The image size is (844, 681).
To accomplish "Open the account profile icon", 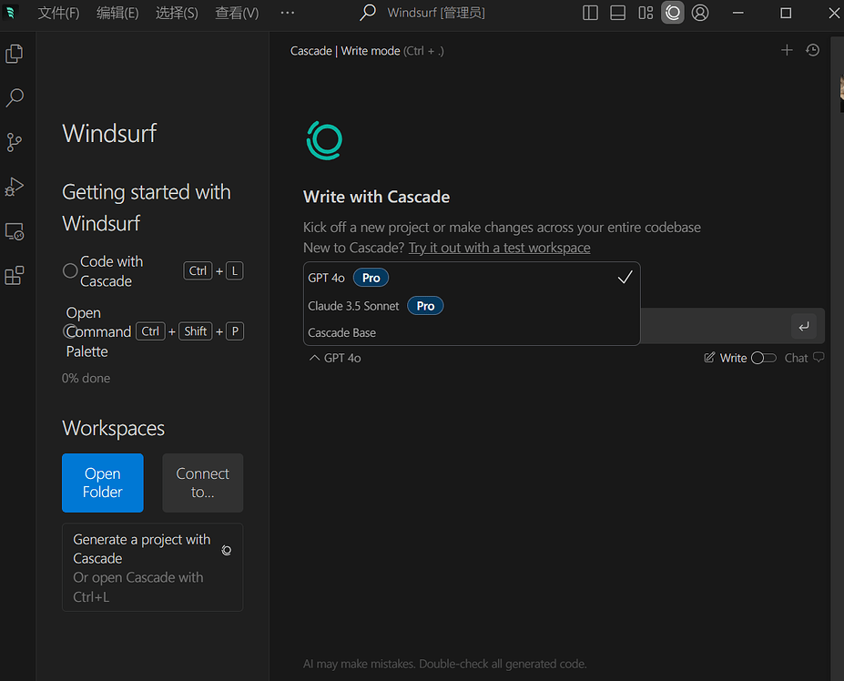I will [700, 13].
